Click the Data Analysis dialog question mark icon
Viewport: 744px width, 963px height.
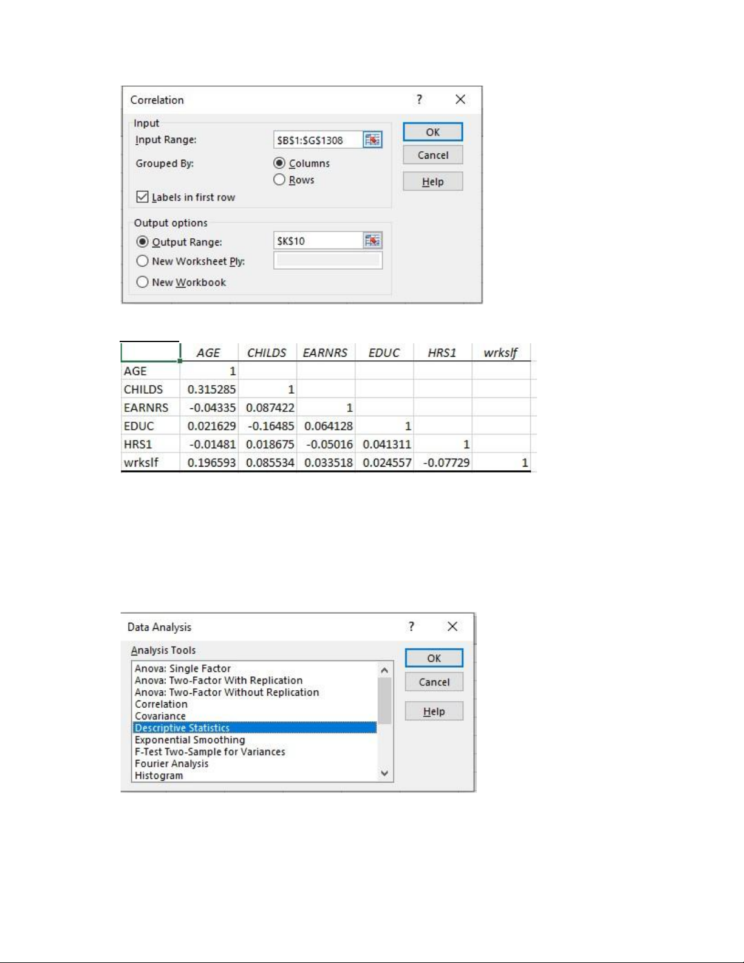(411, 626)
